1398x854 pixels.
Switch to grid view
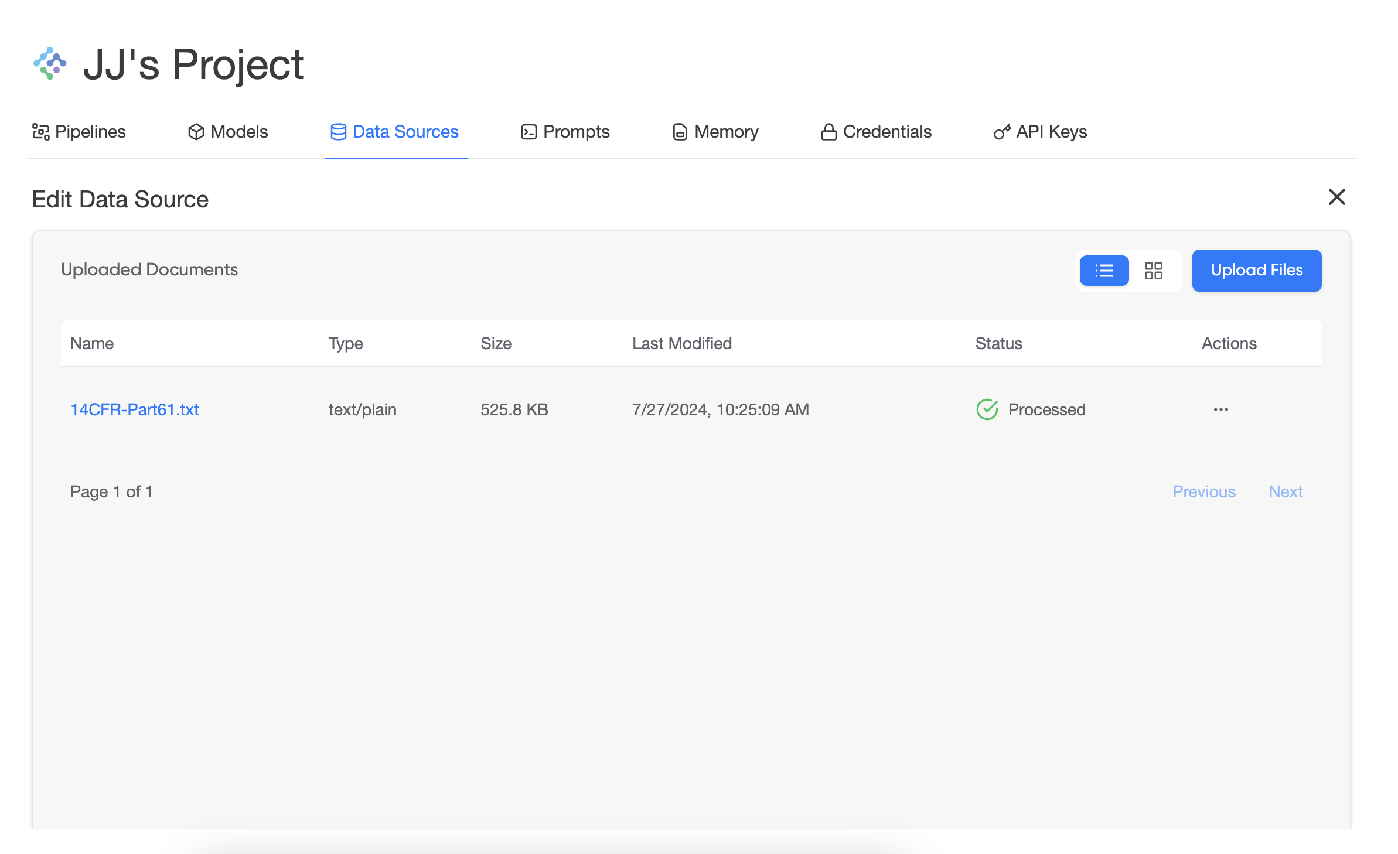[1153, 271]
